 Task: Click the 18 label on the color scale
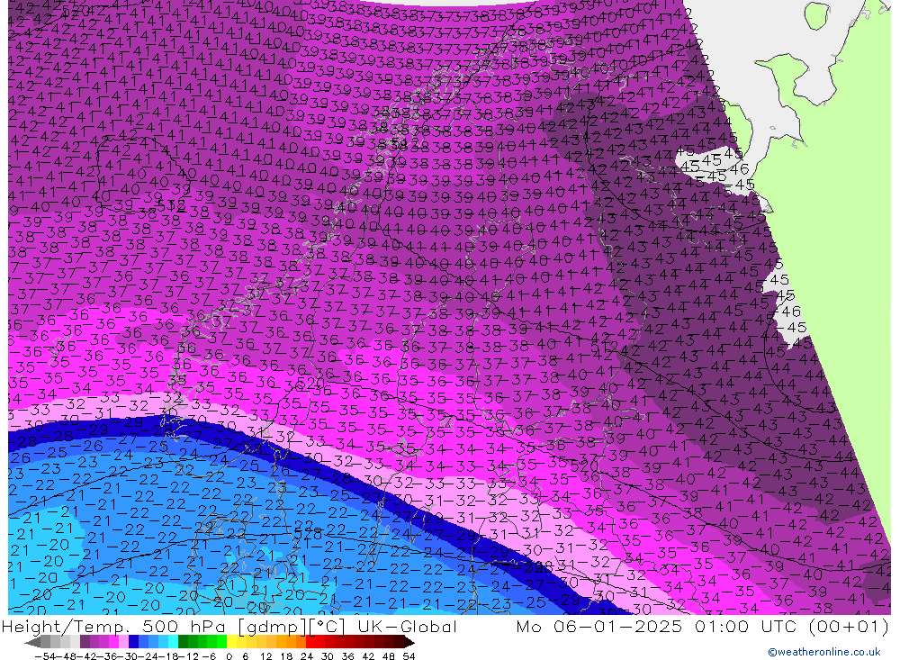(286, 656)
